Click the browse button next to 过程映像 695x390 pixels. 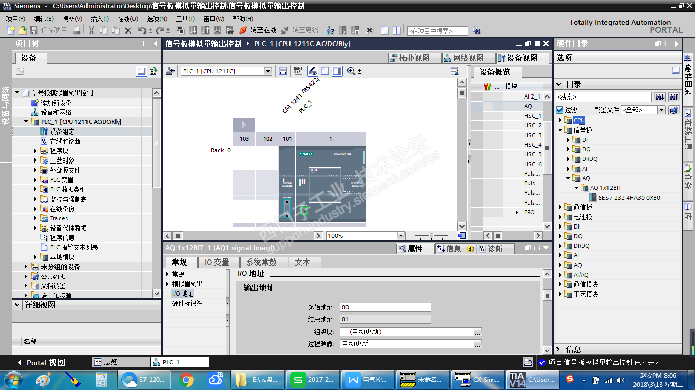coord(478,344)
